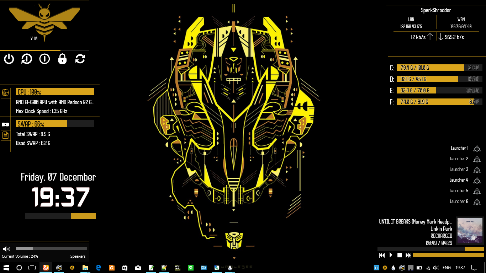Launch Microsoft Edge from the taskbar
Screen dimensions: 486x273
(x=99, y=268)
